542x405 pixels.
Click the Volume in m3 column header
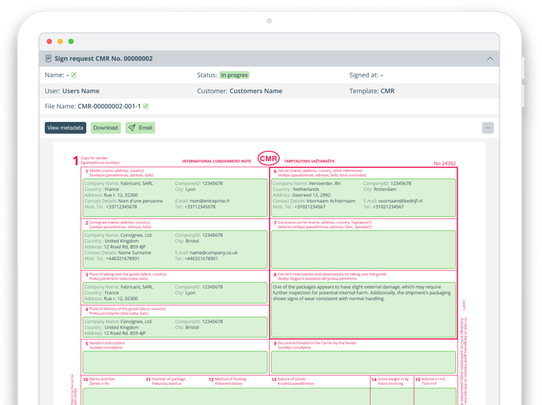click(x=433, y=379)
